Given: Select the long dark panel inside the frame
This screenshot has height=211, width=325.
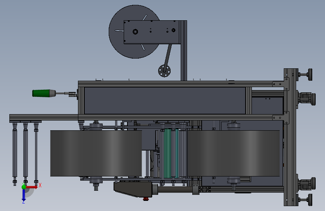Looking at the screenshot, I should point(165,101).
